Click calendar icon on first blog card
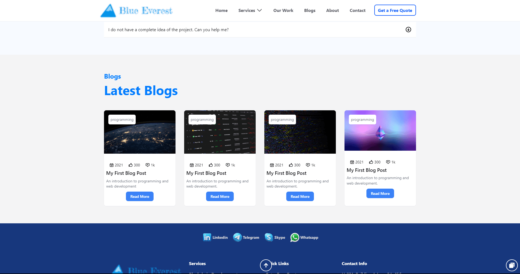The height and width of the screenshot is (274, 520). (111, 165)
